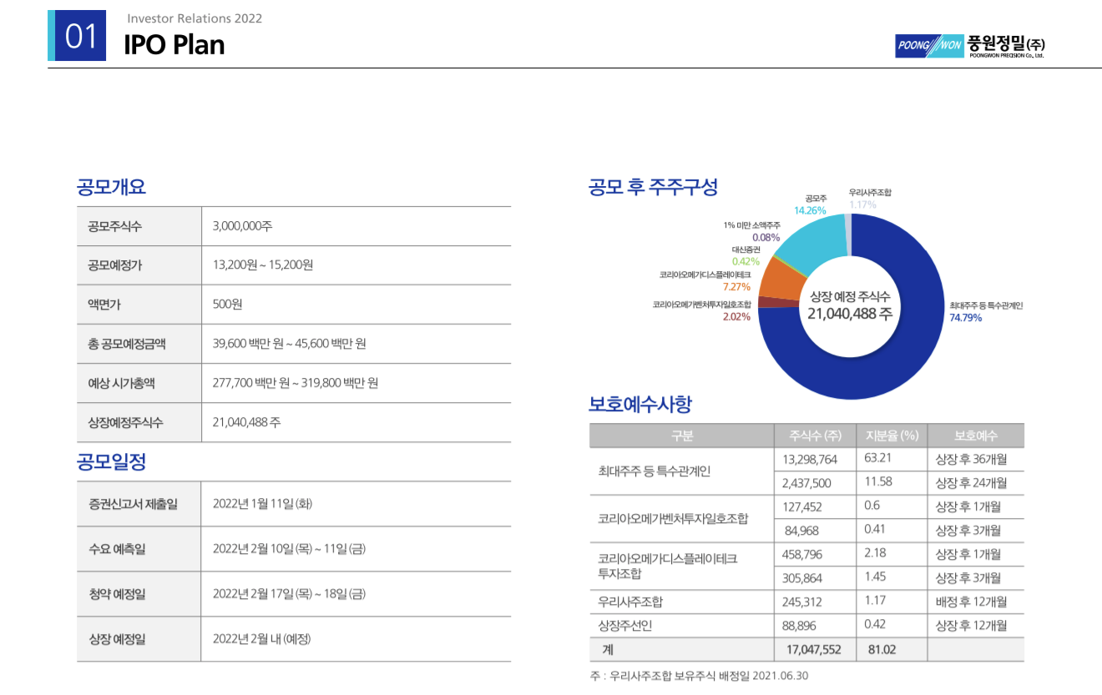The image size is (1102, 695).
Task: Click the 2022년 2월 10일 (목) ~ 11일 (금) date
Action: [290, 549]
